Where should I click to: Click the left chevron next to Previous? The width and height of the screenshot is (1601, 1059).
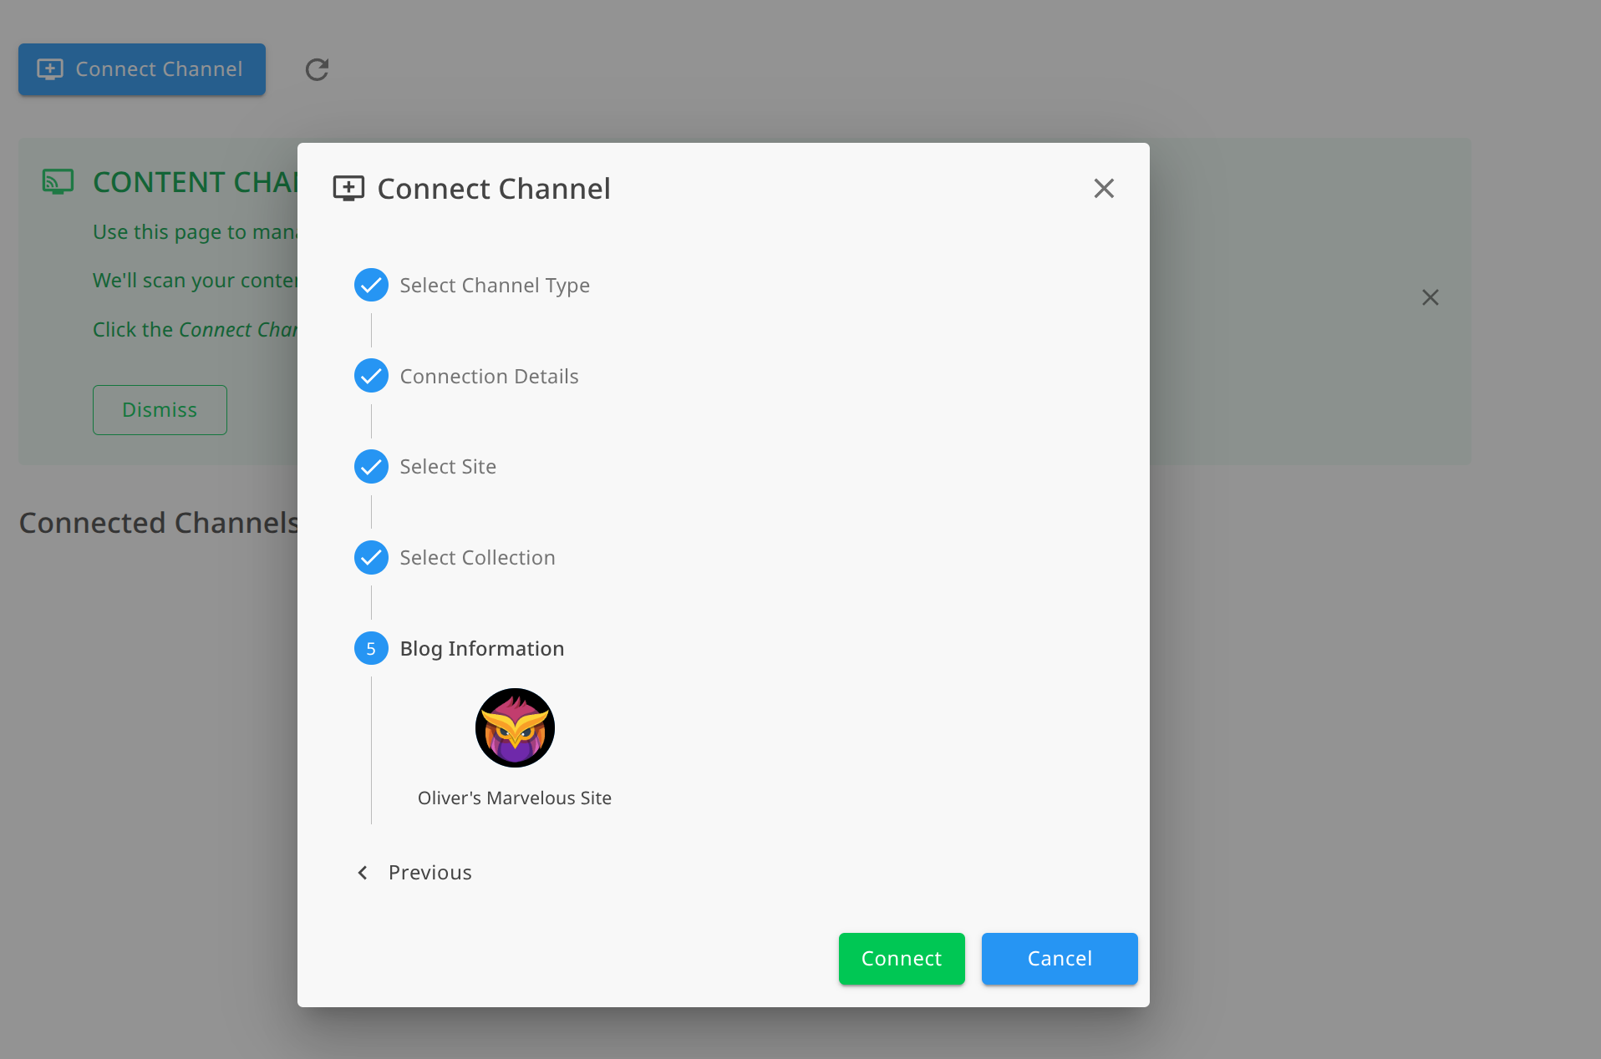363,872
